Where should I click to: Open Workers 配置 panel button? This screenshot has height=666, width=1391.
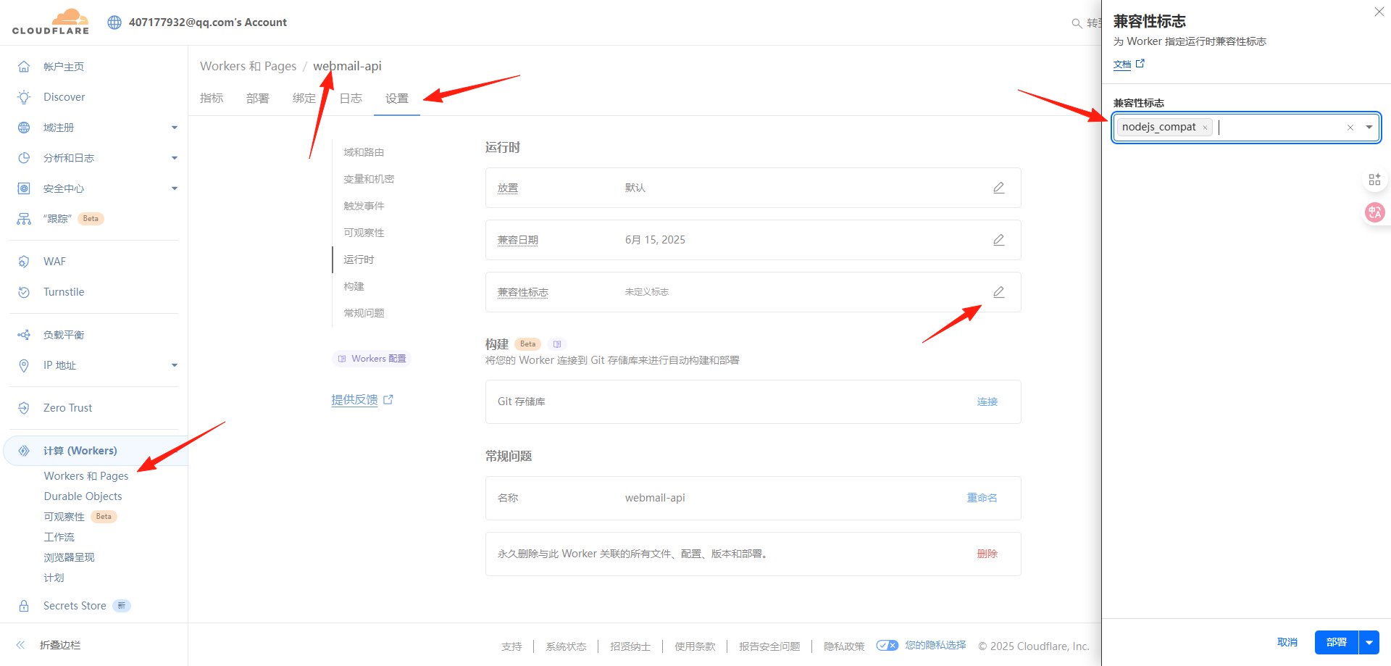click(371, 358)
